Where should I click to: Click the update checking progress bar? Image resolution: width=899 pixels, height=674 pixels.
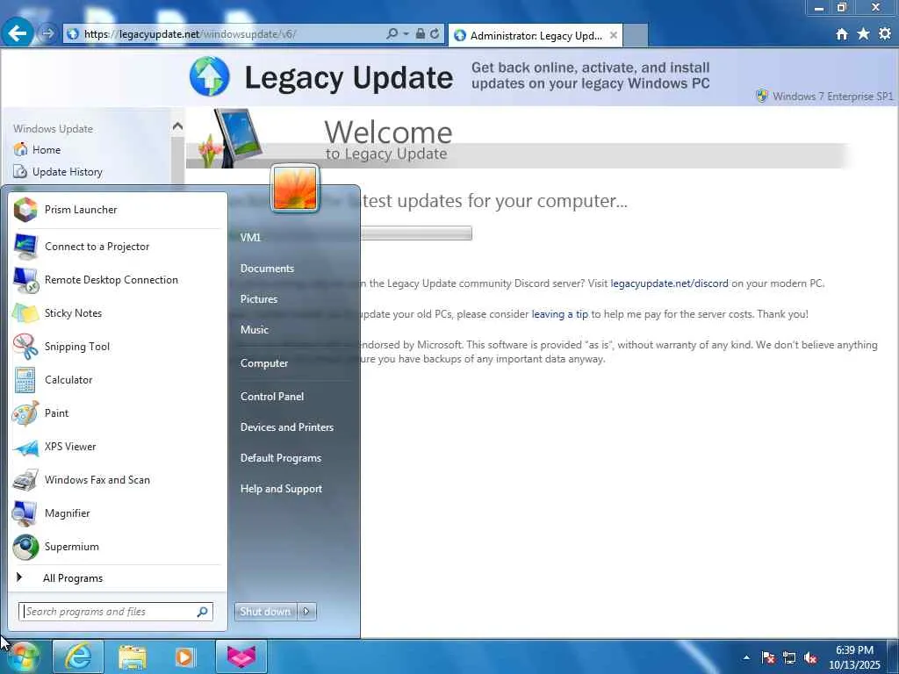[416, 233]
